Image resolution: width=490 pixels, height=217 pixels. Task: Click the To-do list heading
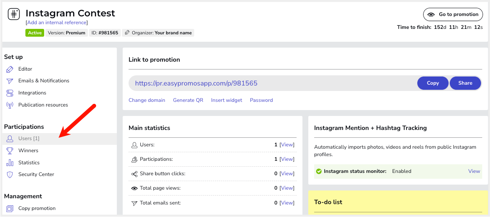click(328, 202)
